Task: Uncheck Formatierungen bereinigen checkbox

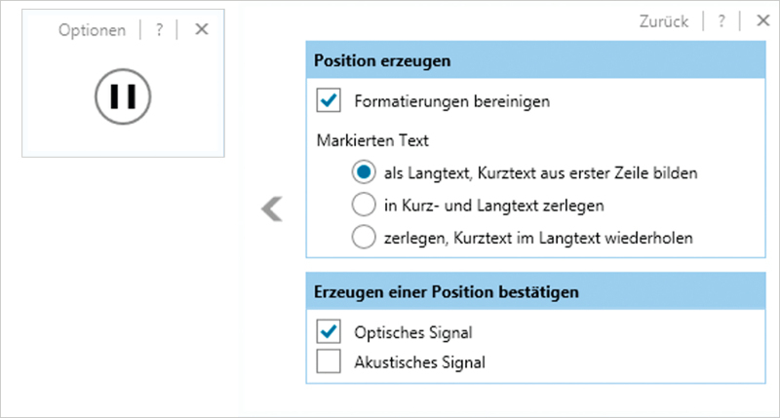Action: tap(329, 100)
